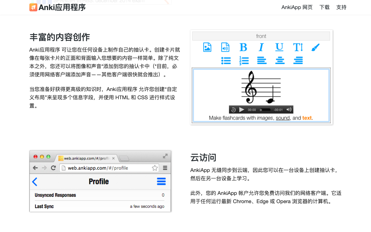The image size is (371, 232).
Task: Go back with blue Profile chevron
Action: (x=35, y=182)
